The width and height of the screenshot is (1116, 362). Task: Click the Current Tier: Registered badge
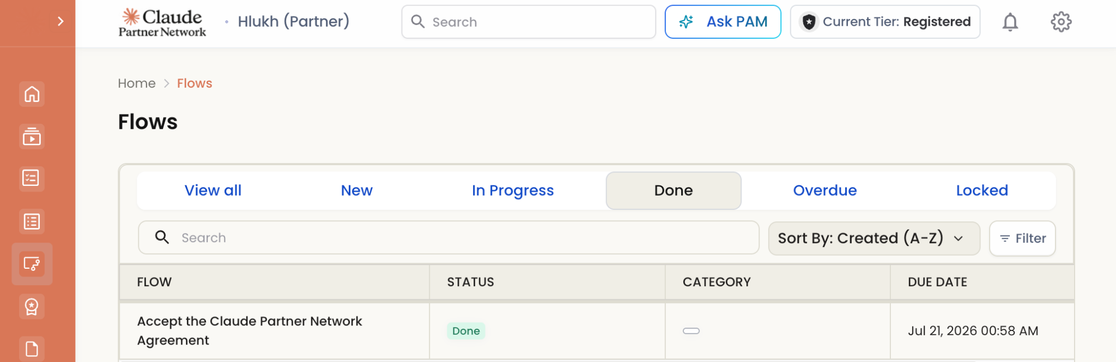(x=885, y=22)
